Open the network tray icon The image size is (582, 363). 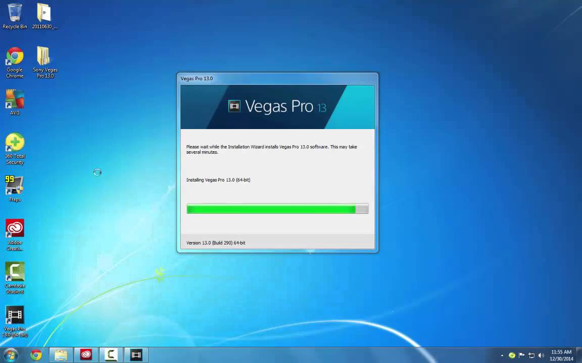(531, 355)
